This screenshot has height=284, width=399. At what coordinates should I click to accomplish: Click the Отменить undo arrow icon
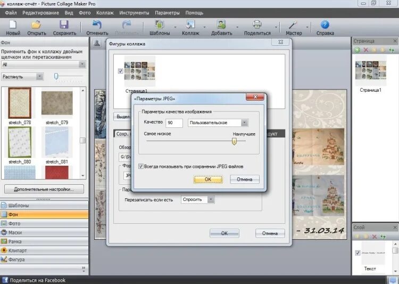97,25
